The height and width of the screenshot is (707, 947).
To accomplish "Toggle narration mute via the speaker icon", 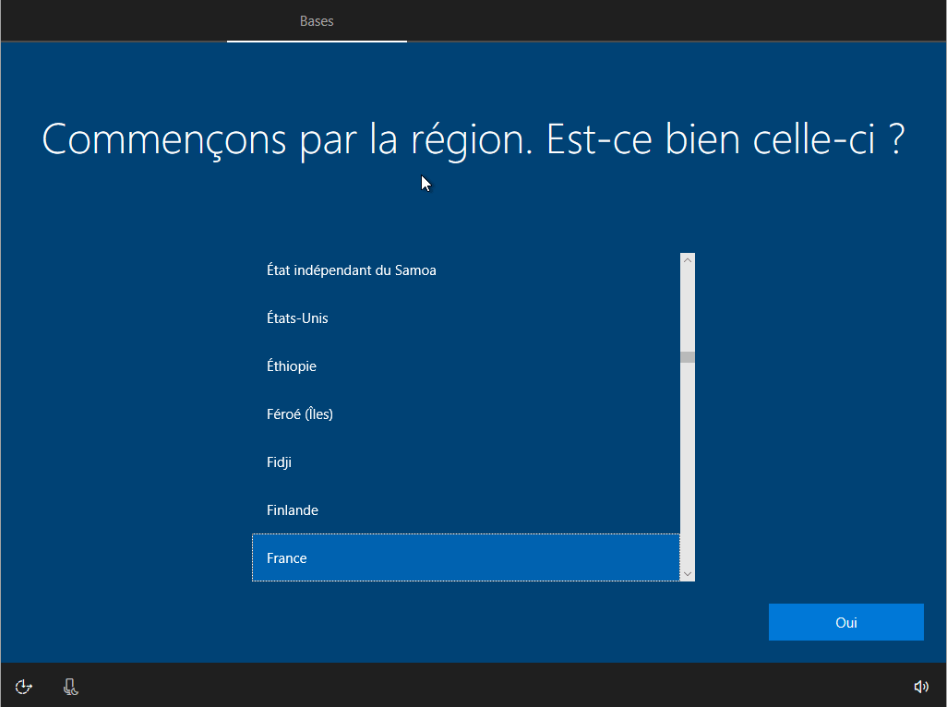I will [x=921, y=687].
